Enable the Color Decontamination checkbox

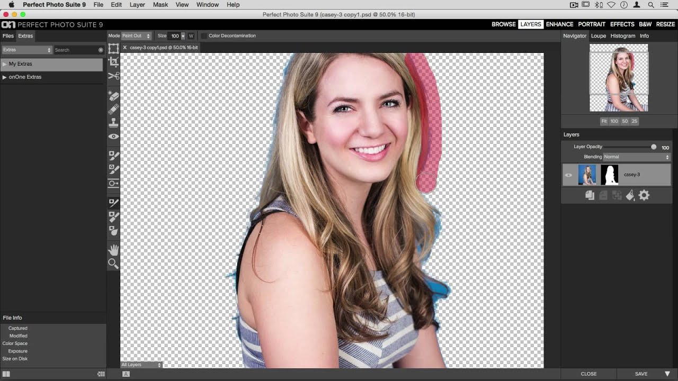click(x=204, y=36)
